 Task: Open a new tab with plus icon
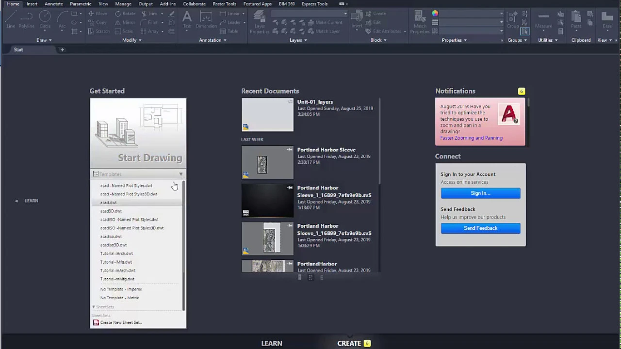[62, 49]
